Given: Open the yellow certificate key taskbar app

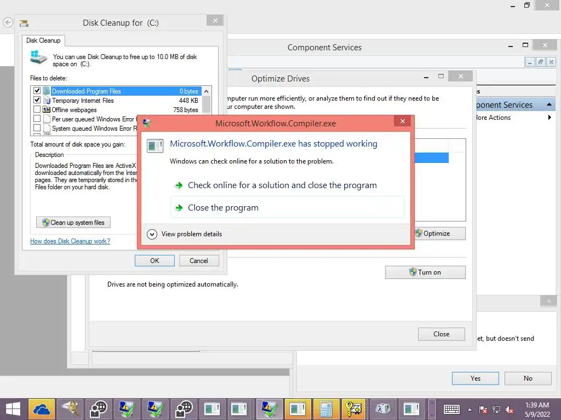Looking at the screenshot, I should click(x=354, y=409).
